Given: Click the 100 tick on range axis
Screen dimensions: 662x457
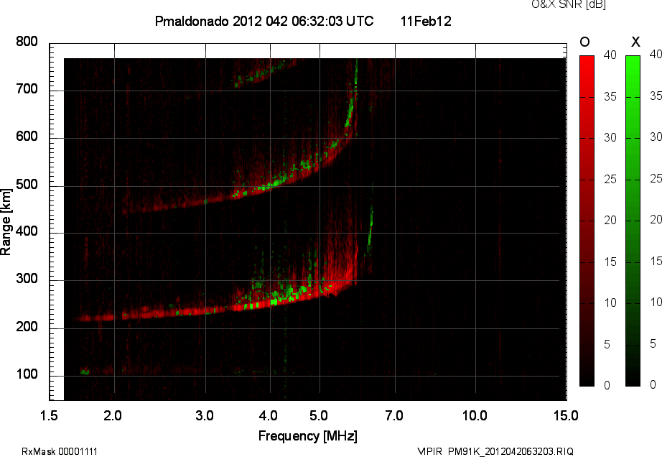Looking at the screenshot, I should 27,376.
